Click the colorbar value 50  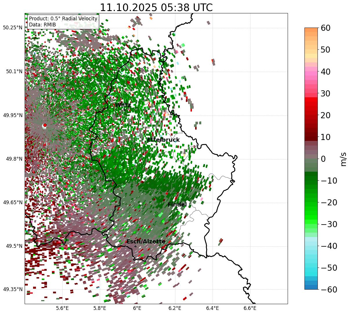325,50
